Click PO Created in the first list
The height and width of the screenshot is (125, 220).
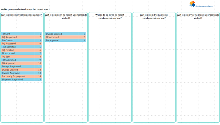tap(21, 41)
